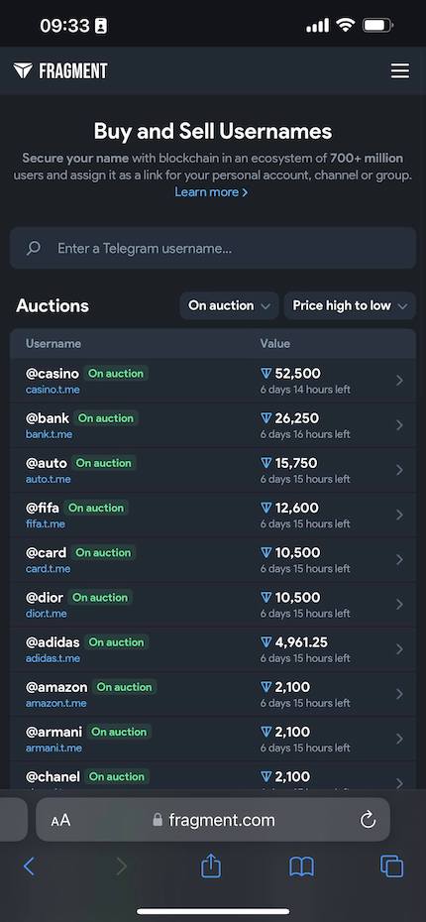Viewport: 426px width, 922px height.
Task: Tap the search magnifier icon
Action: click(34, 248)
